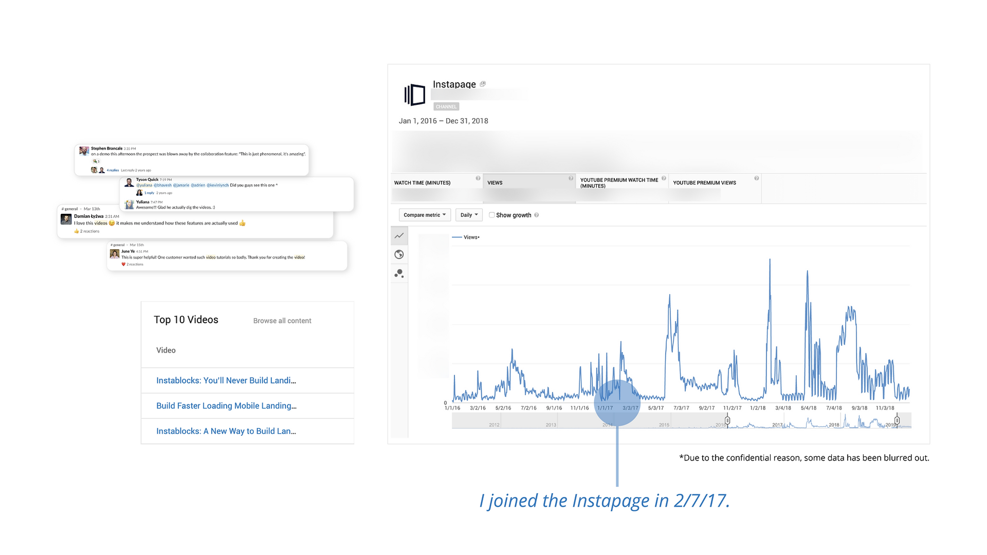Open video Build Faster Loading Mobile Landing...

point(226,406)
